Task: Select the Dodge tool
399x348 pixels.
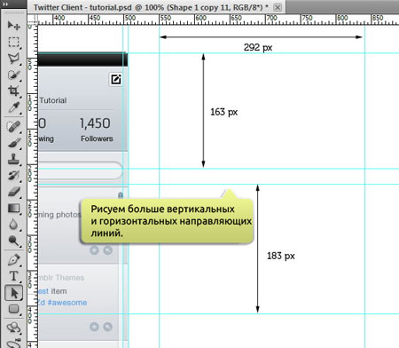Action: [13, 241]
